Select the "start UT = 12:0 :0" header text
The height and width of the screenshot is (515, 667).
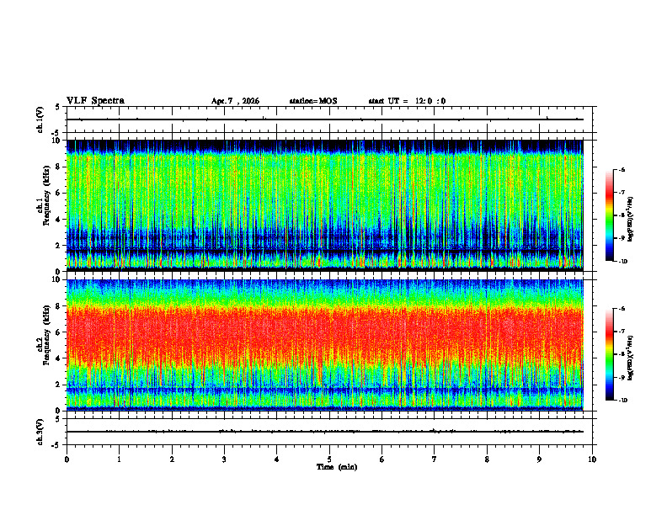click(x=407, y=101)
